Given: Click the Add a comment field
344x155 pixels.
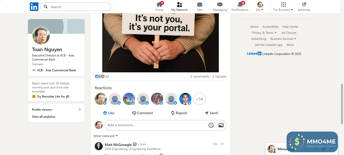Looking at the screenshot, I should [165, 125].
